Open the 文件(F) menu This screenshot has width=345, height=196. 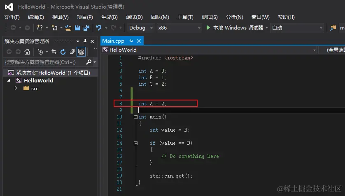point(12,17)
